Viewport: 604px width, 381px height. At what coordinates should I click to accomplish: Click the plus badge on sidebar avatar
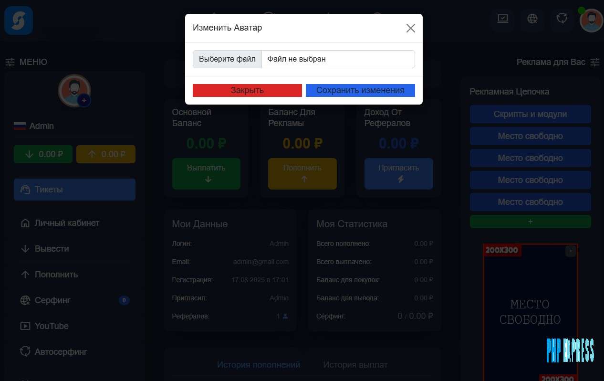[x=84, y=100]
